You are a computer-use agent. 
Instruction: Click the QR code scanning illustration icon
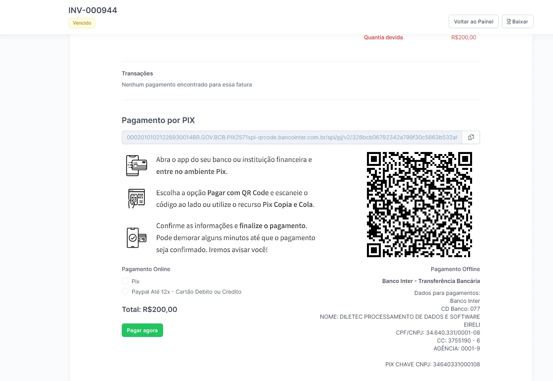pyautogui.click(x=136, y=198)
